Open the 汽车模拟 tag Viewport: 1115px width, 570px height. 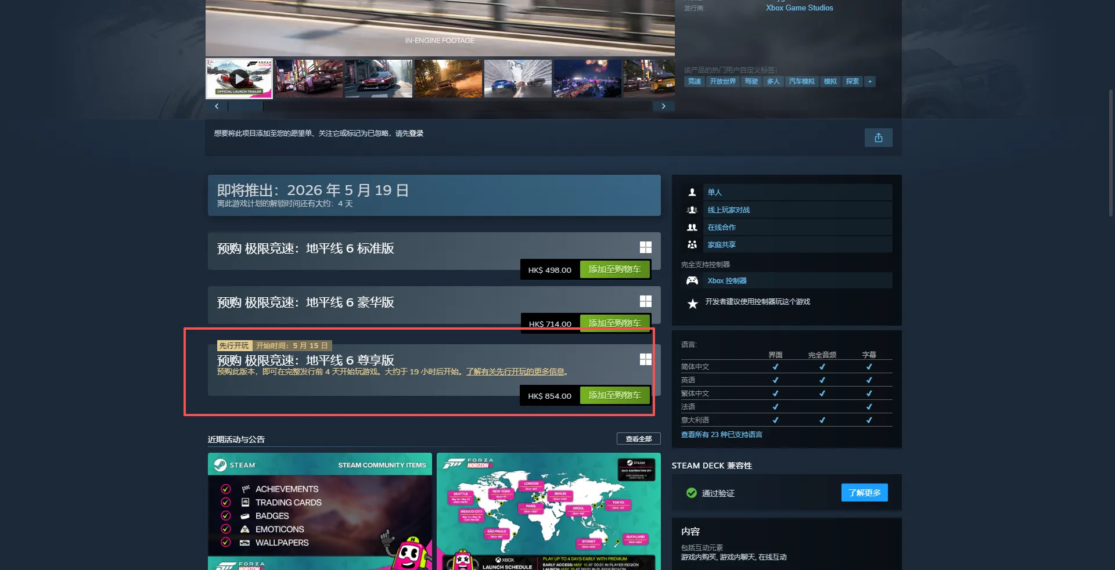(801, 81)
